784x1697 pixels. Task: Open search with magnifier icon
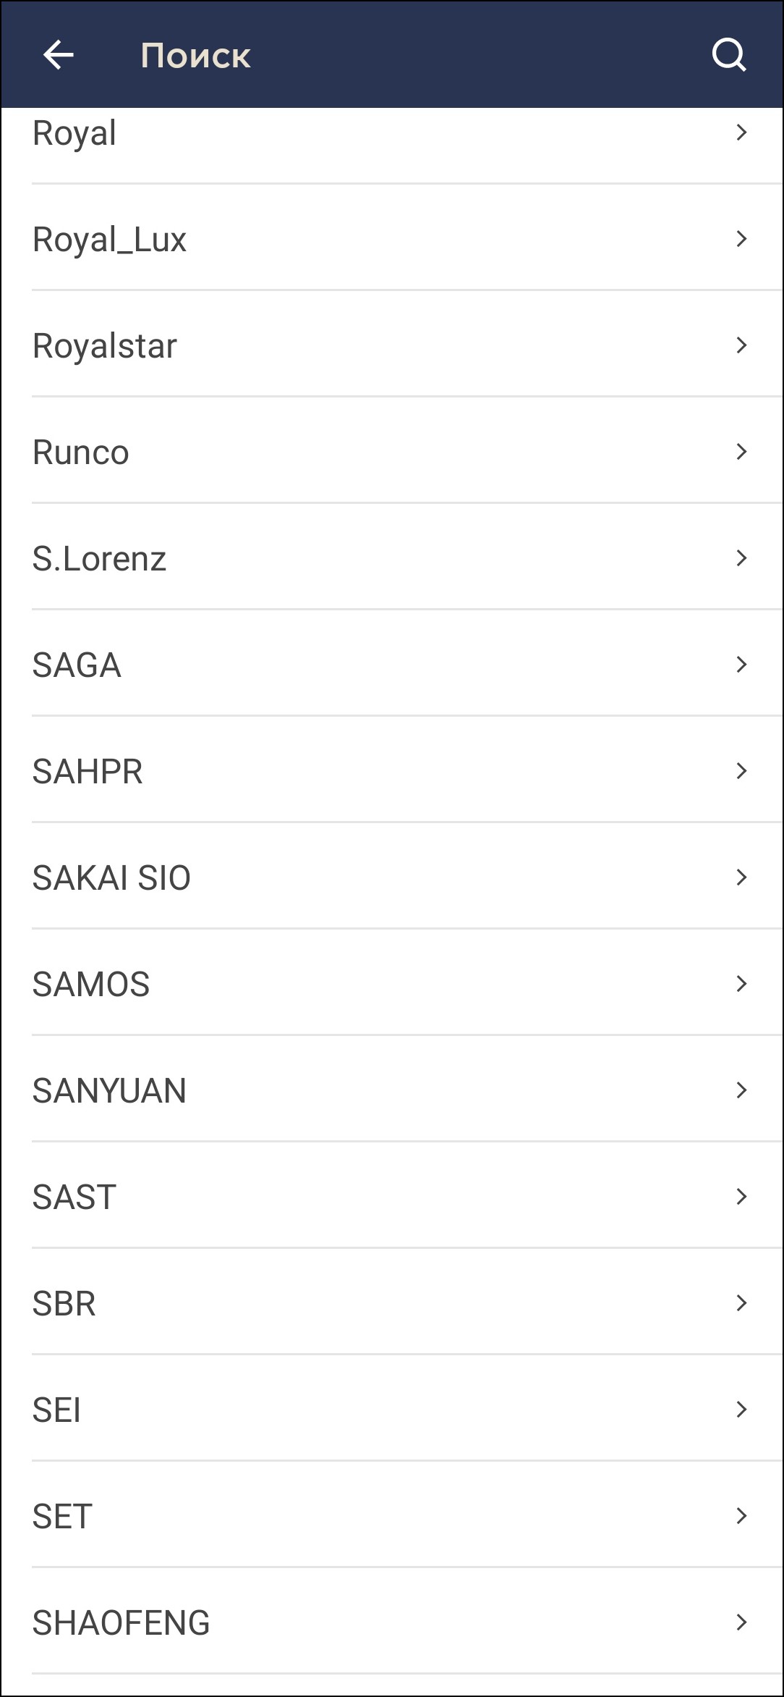pyautogui.click(x=728, y=55)
